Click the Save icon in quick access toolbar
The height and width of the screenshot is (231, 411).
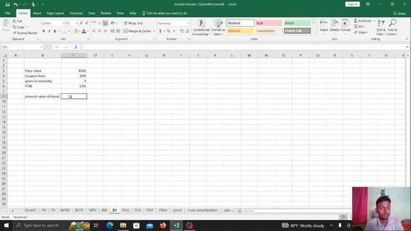pyautogui.click(x=8, y=4)
